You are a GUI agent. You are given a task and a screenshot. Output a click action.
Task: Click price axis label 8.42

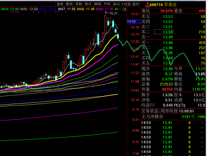[x=136, y=142]
